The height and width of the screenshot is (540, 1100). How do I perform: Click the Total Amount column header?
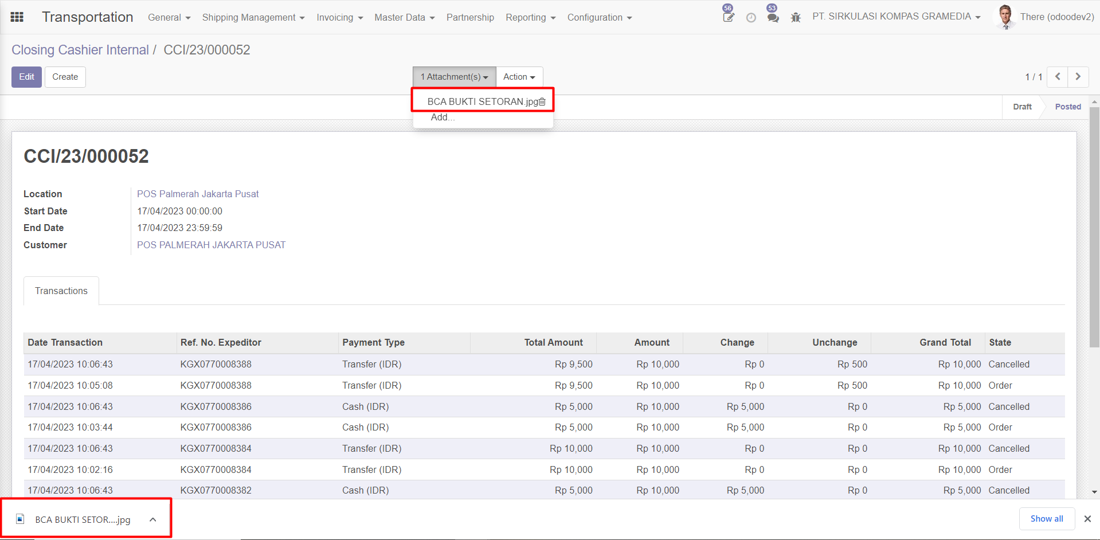click(533, 342)
